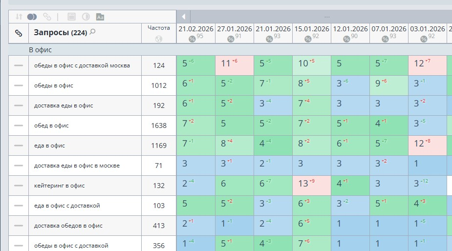Screen dimensions: 452x251
Task: Toggle the overlapping circles switch in toolbar
Action: click(32, 17)
